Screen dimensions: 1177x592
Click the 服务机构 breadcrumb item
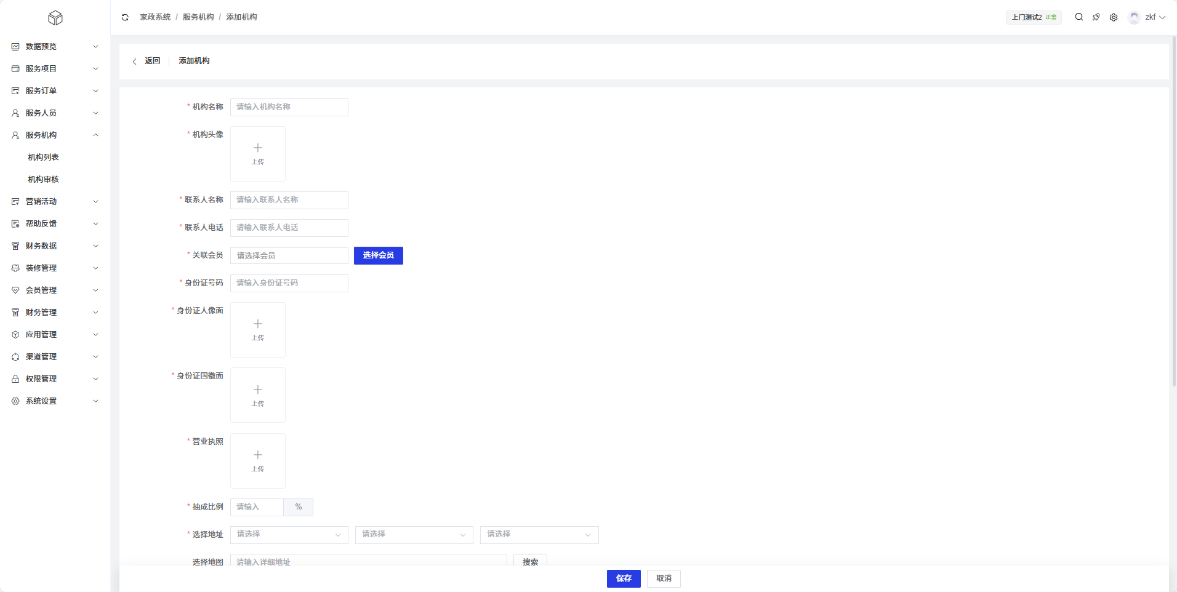(198, 17)
